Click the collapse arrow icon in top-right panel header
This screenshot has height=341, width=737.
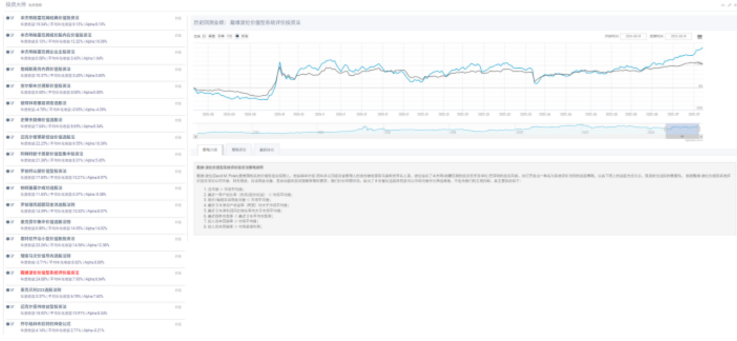click(x=722, y=4)
